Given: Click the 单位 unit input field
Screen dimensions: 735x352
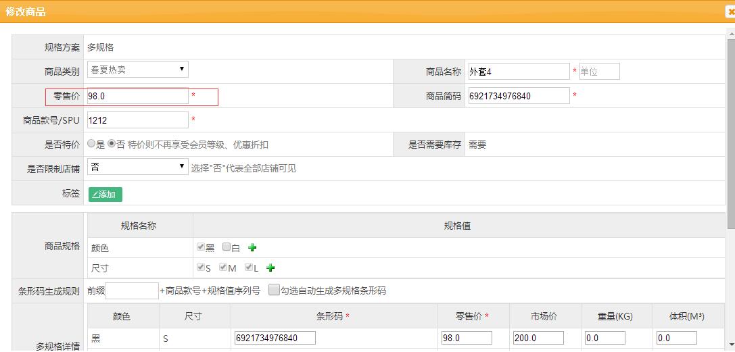Looking at the screenshot, I should point(599,72).
